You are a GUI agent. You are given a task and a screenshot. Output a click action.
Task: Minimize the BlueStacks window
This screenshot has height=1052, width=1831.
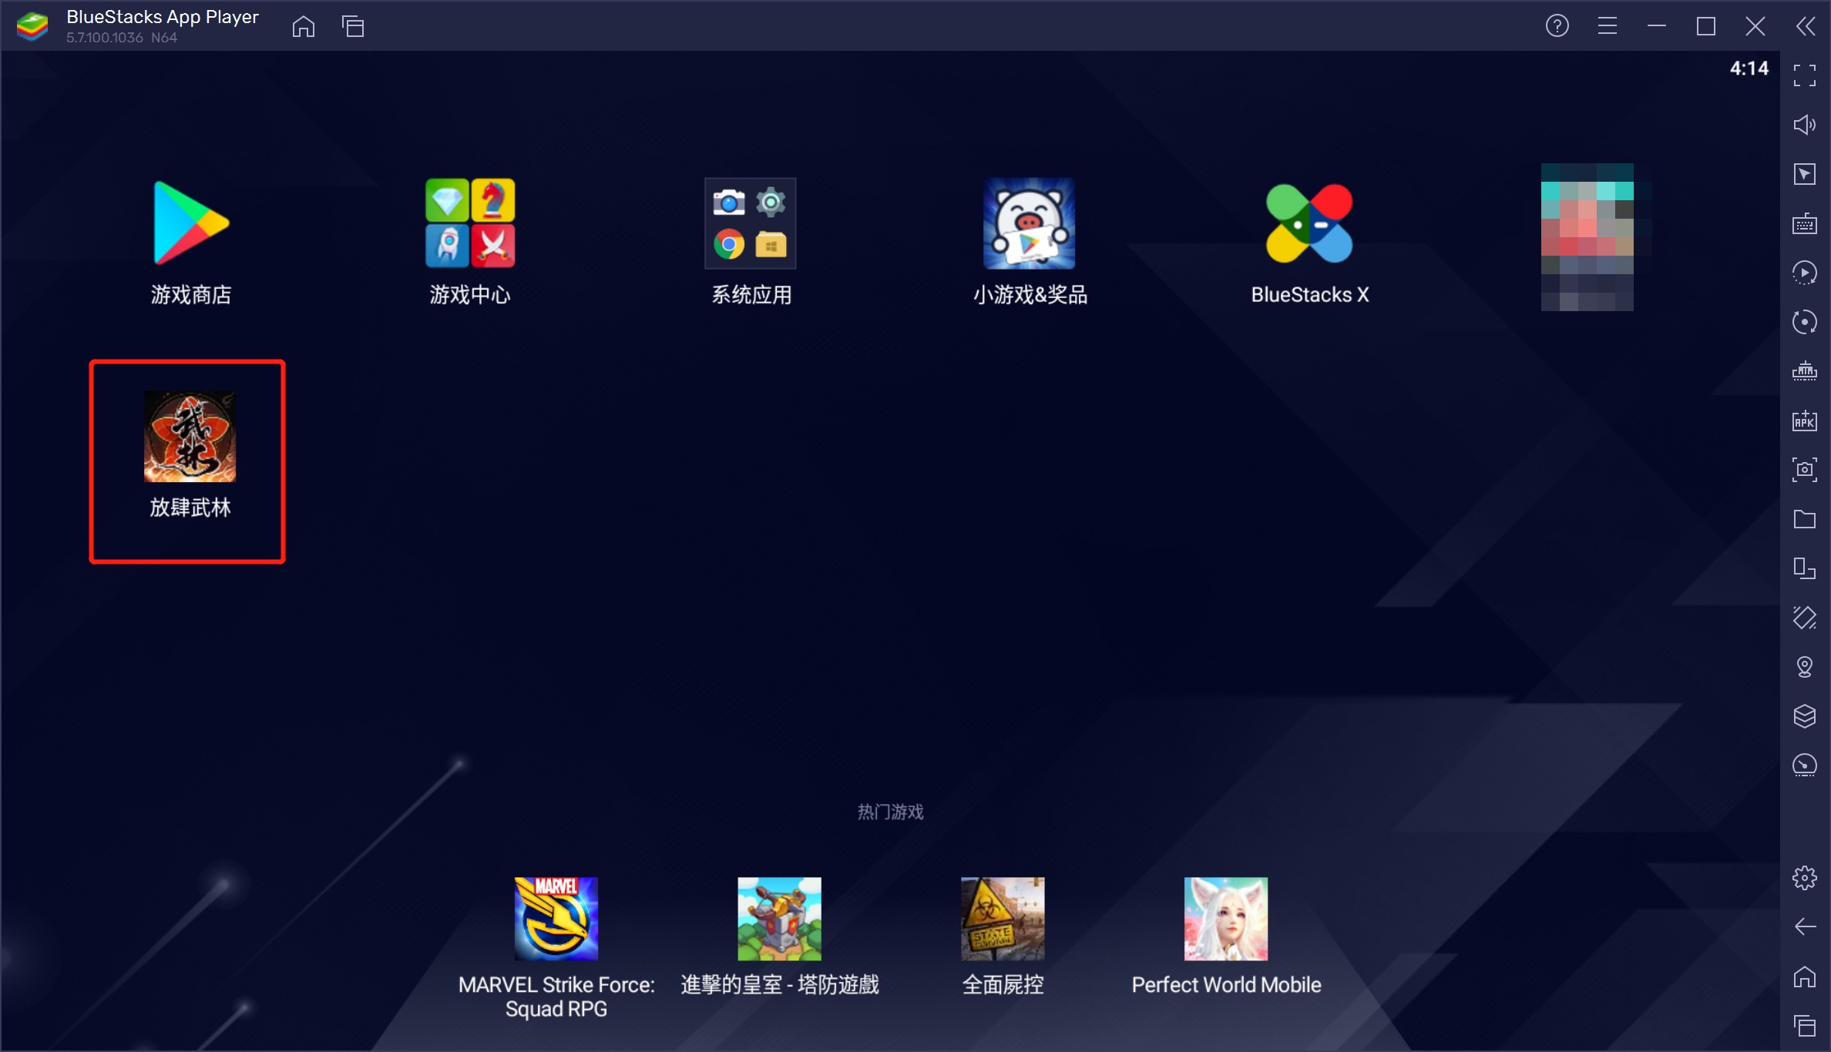point(1657,26)
